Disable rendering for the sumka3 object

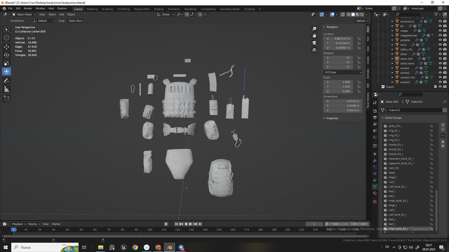[x=445, y=82]
